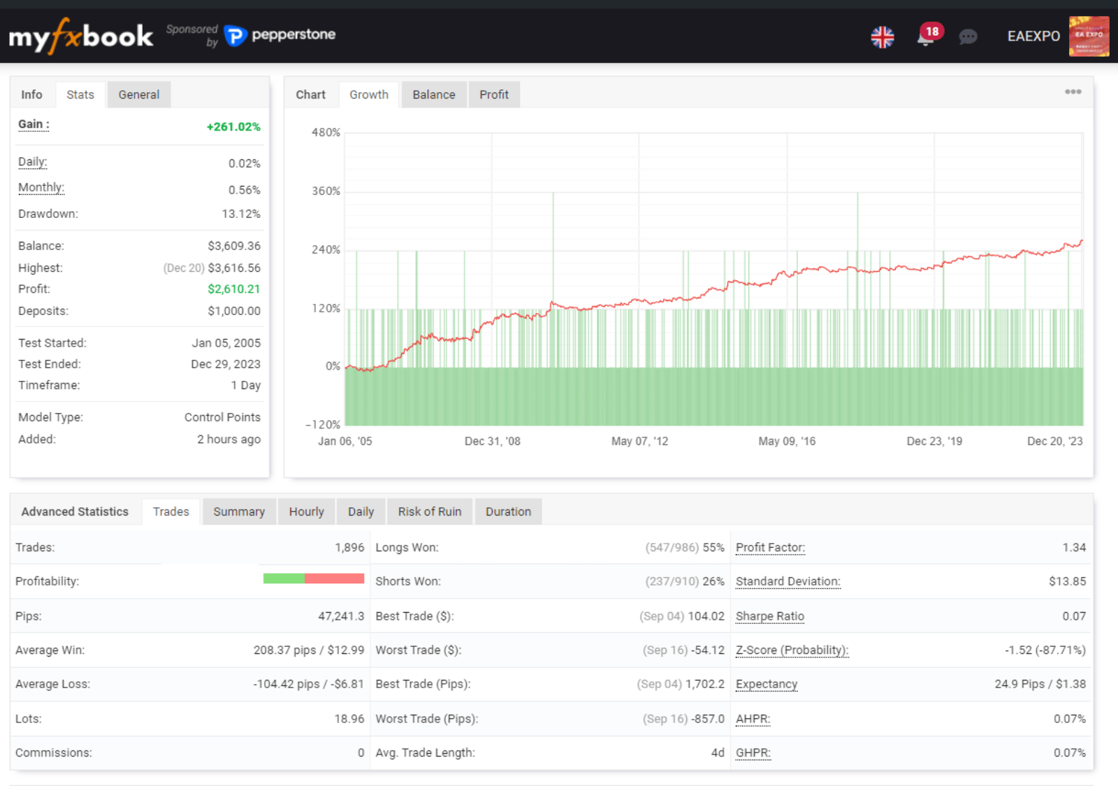Click the AHPR label

click(x=753, y=719)
